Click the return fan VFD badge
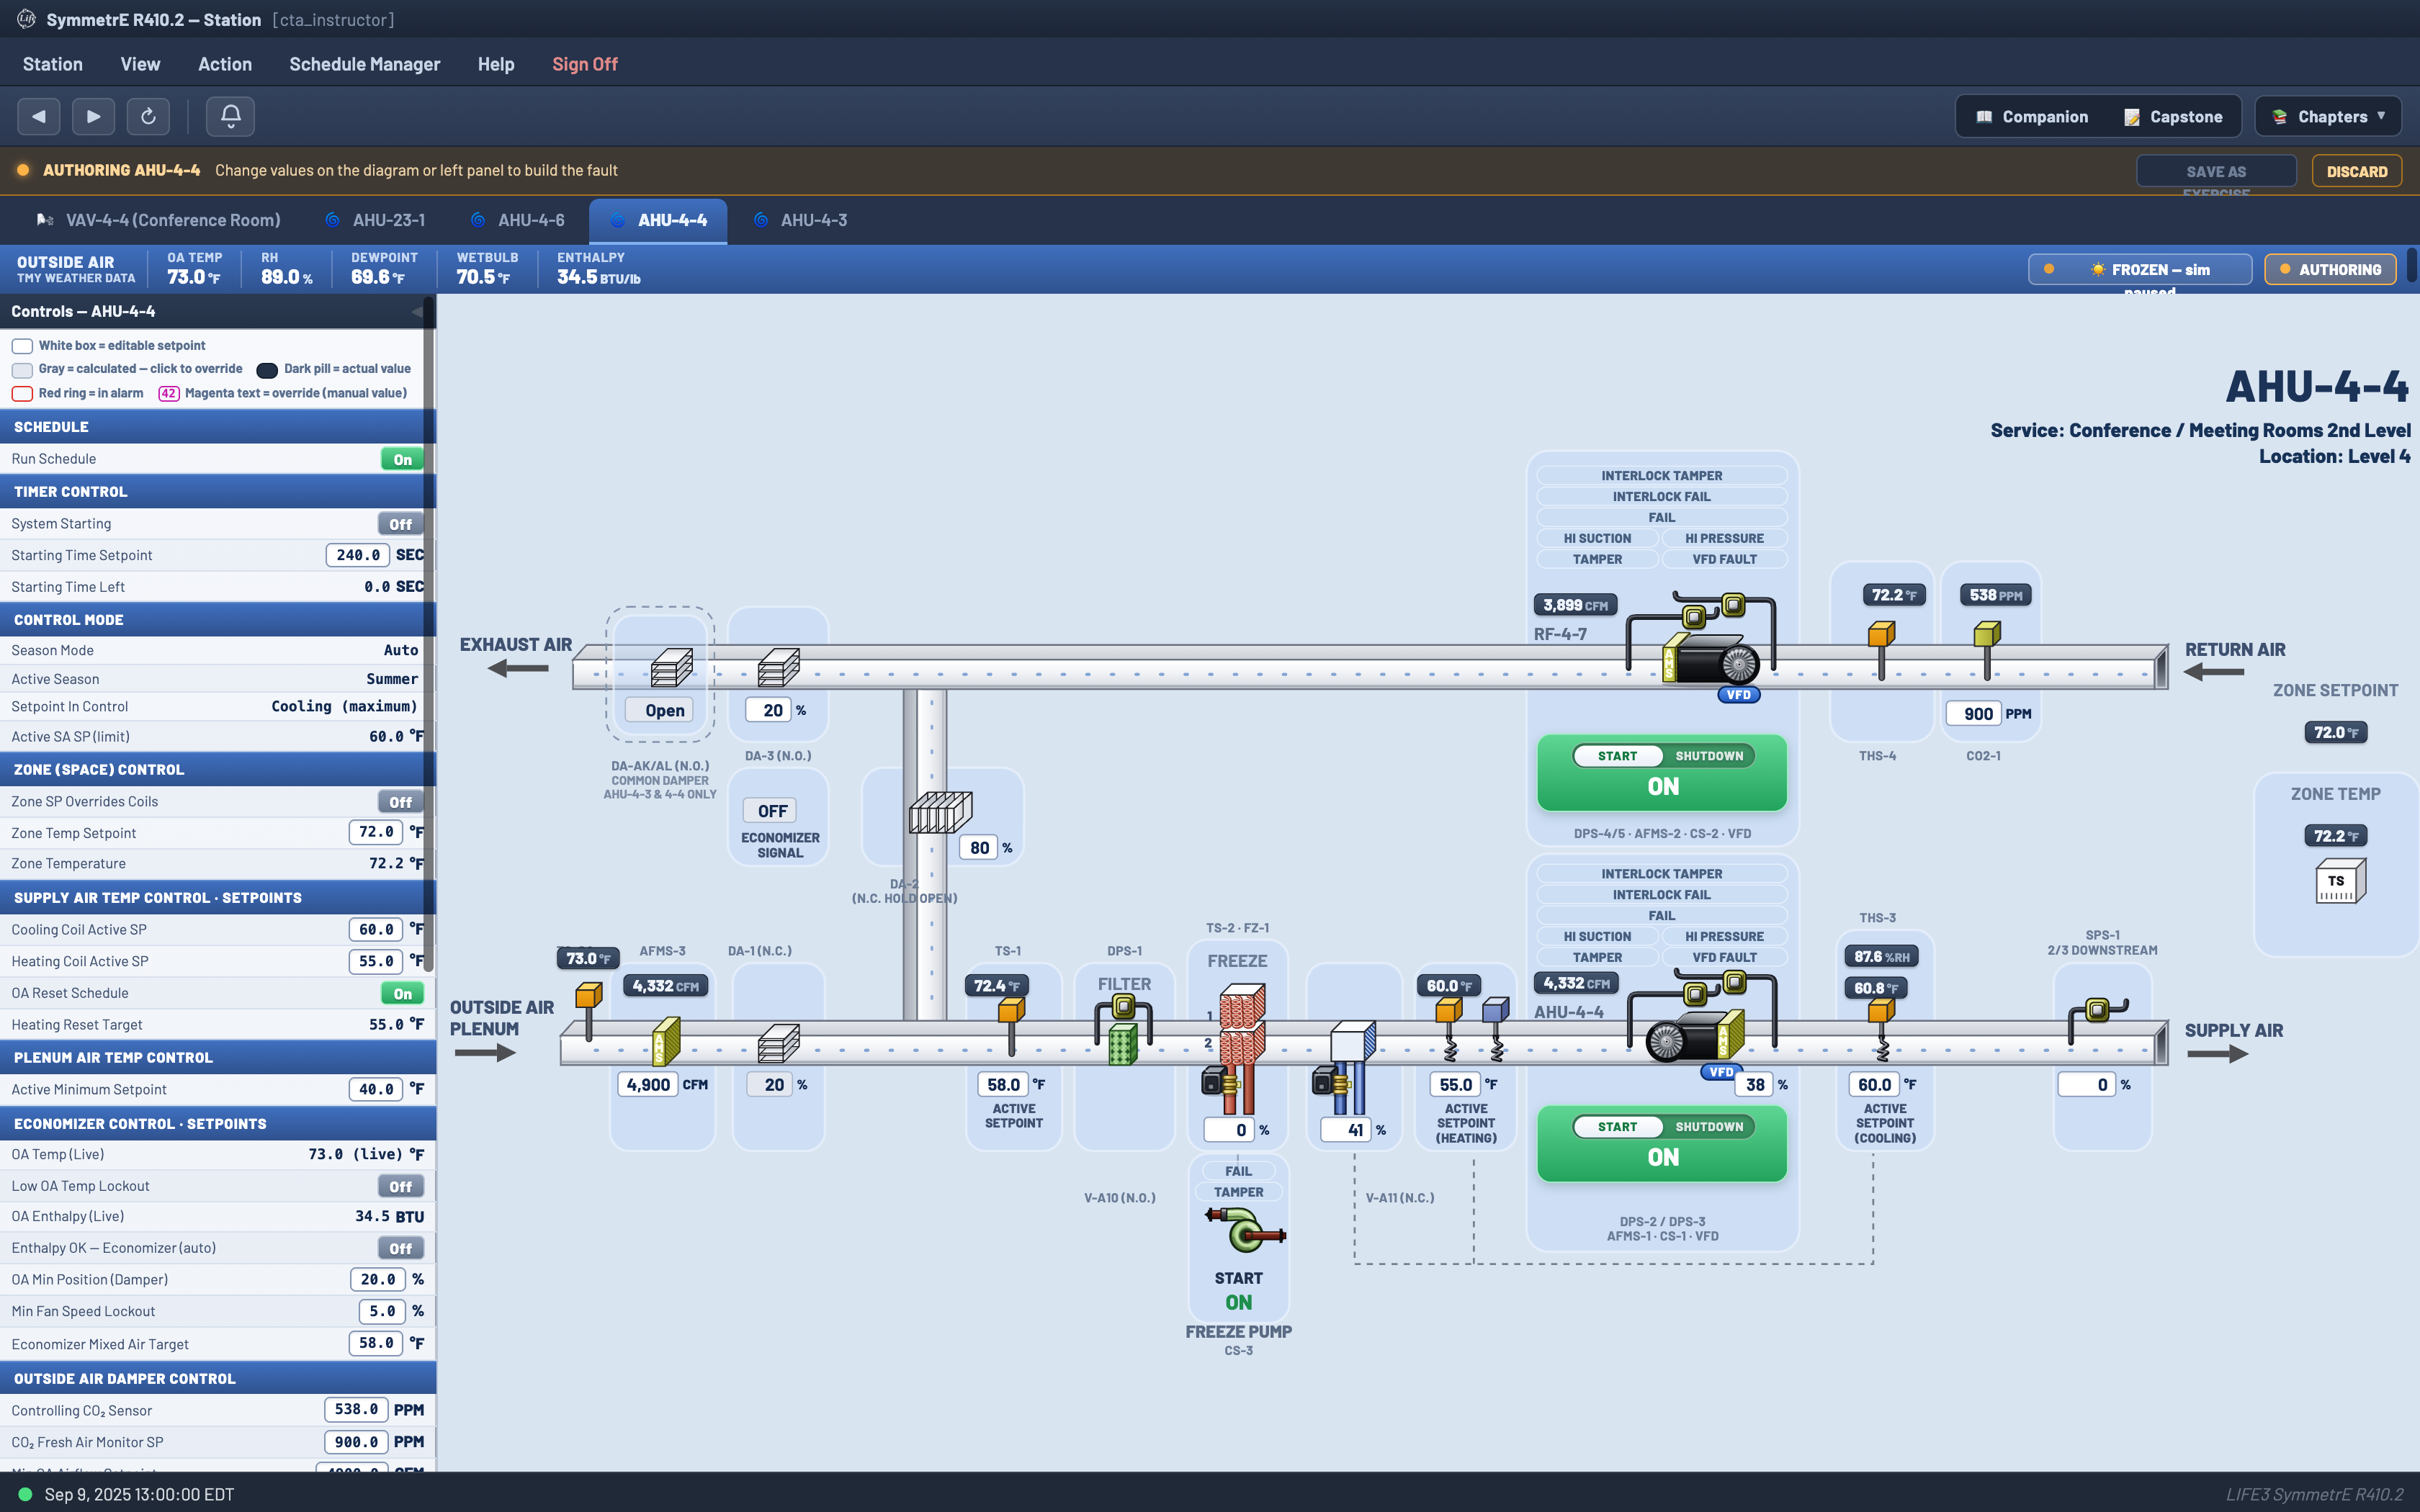The image size is (2420, 1512). coord(1738,695)
